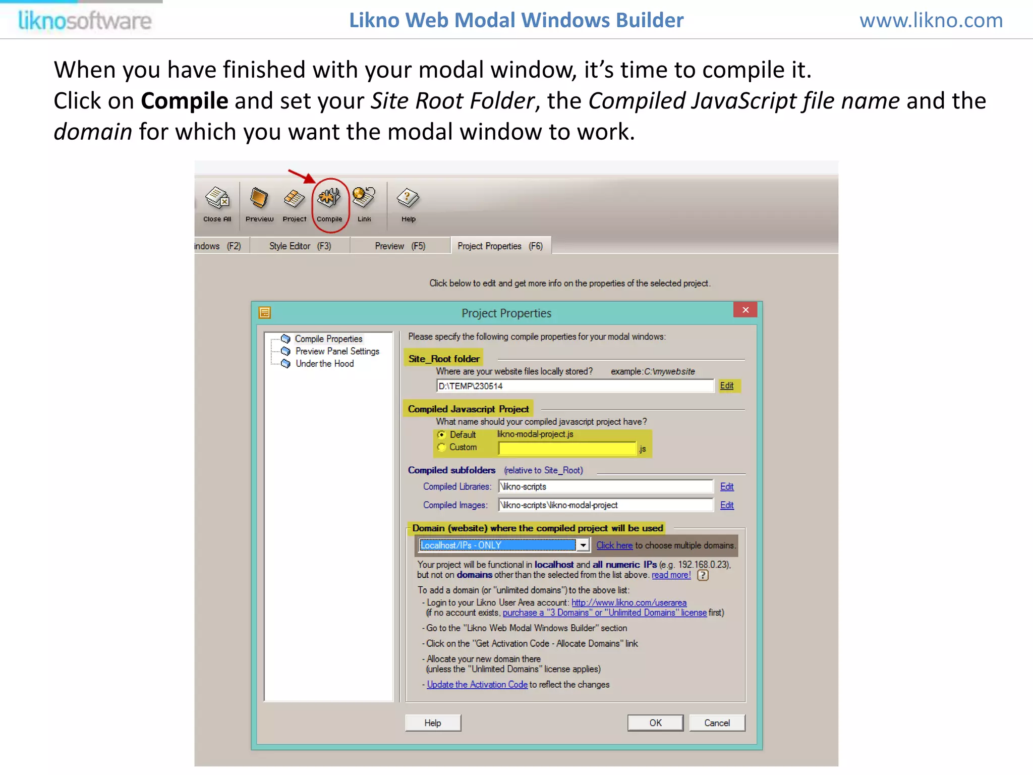Switch to the Preview (F5) tab
Image resolution: width=1033 pixels, height=775 pixels.
coord(400,246)
